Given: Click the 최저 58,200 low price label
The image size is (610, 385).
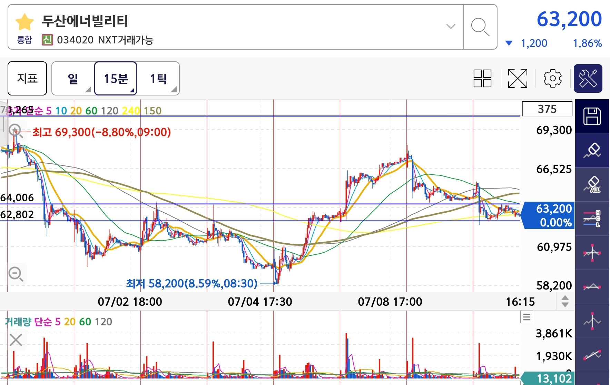Looking at the screenshot, I should (x=192, y=283).
